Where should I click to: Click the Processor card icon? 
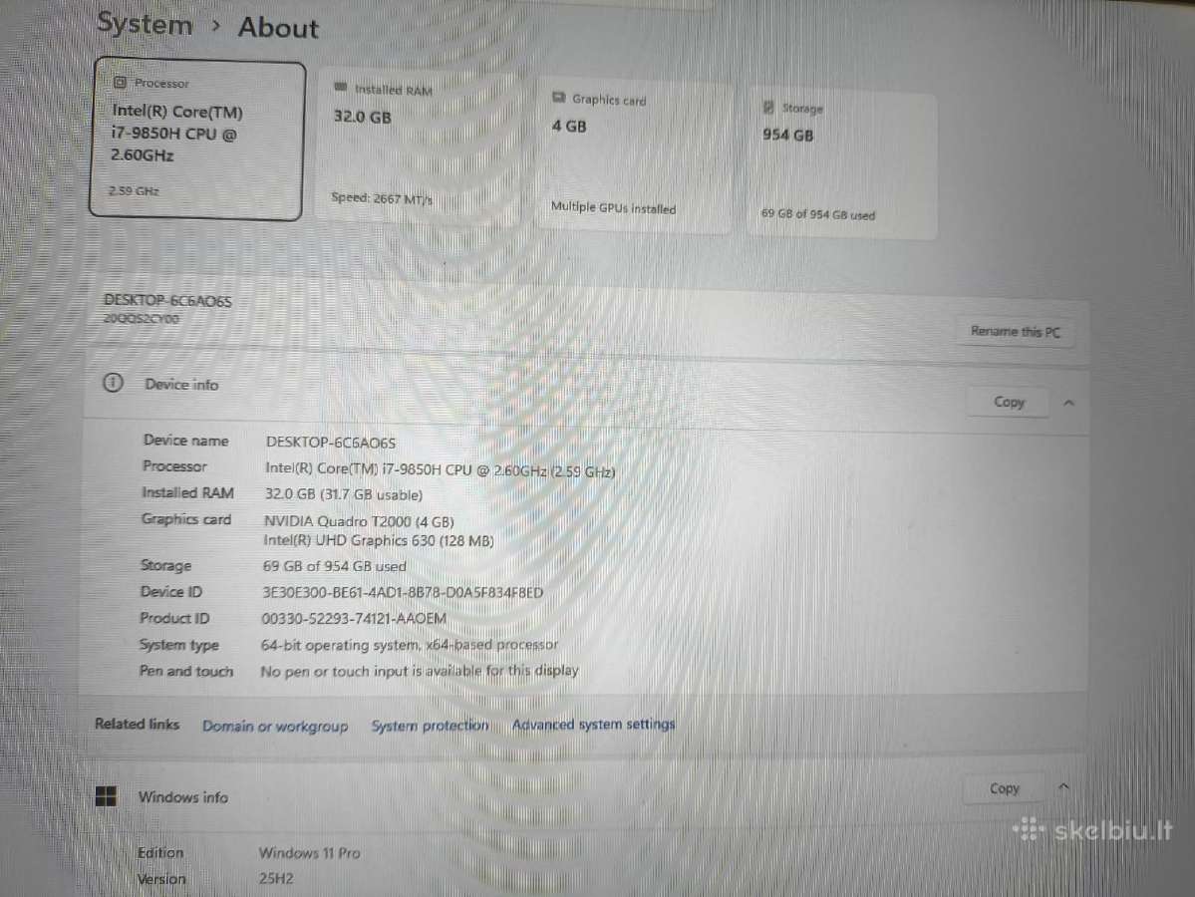121,83
